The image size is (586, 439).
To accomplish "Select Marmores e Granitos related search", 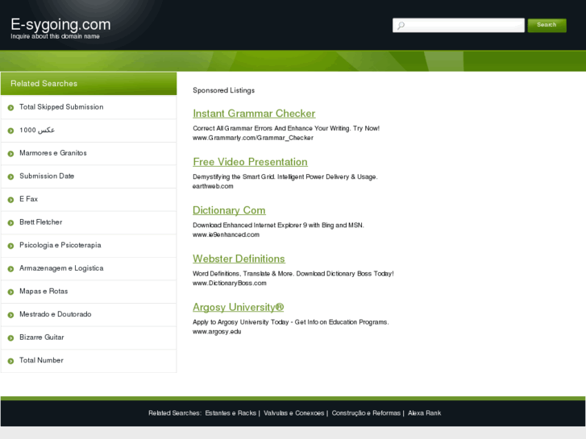I will (53, 153).
